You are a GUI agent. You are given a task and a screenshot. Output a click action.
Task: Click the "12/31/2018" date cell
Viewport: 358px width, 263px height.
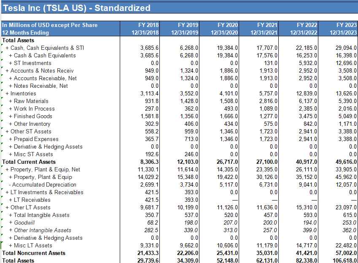click(x=145, y=33)
